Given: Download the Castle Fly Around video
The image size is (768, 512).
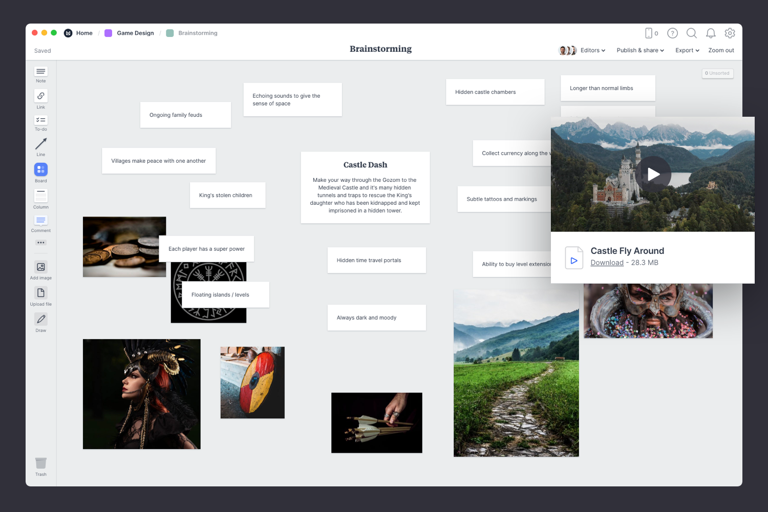Looking at the screenshot, I should point(607,262).
